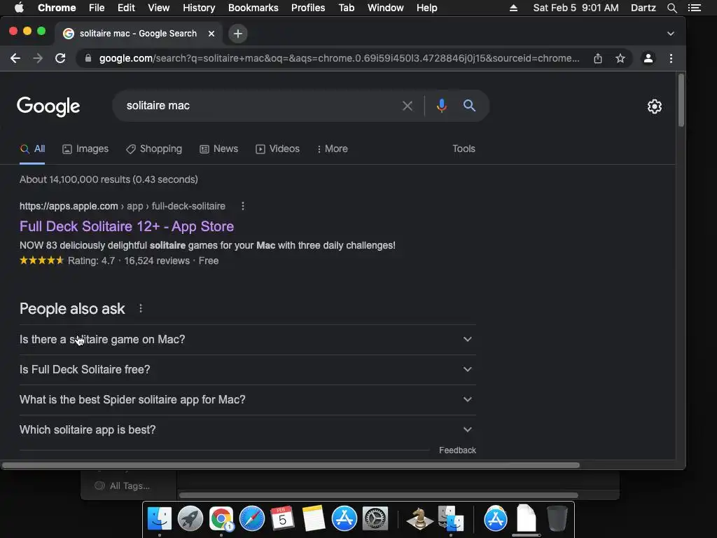Open the File menu
This screenshot has width=717, height=538.
pyautogui.click(x=97, y=8)
